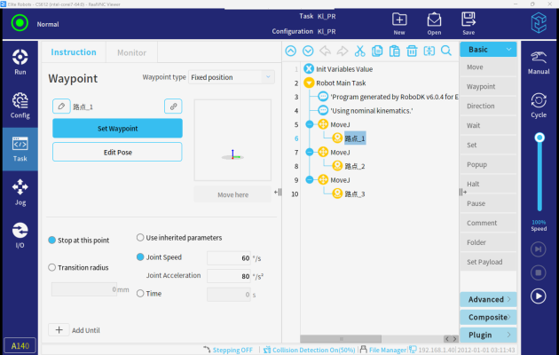
Task: Undo the last edit
Action: point(325,51)
